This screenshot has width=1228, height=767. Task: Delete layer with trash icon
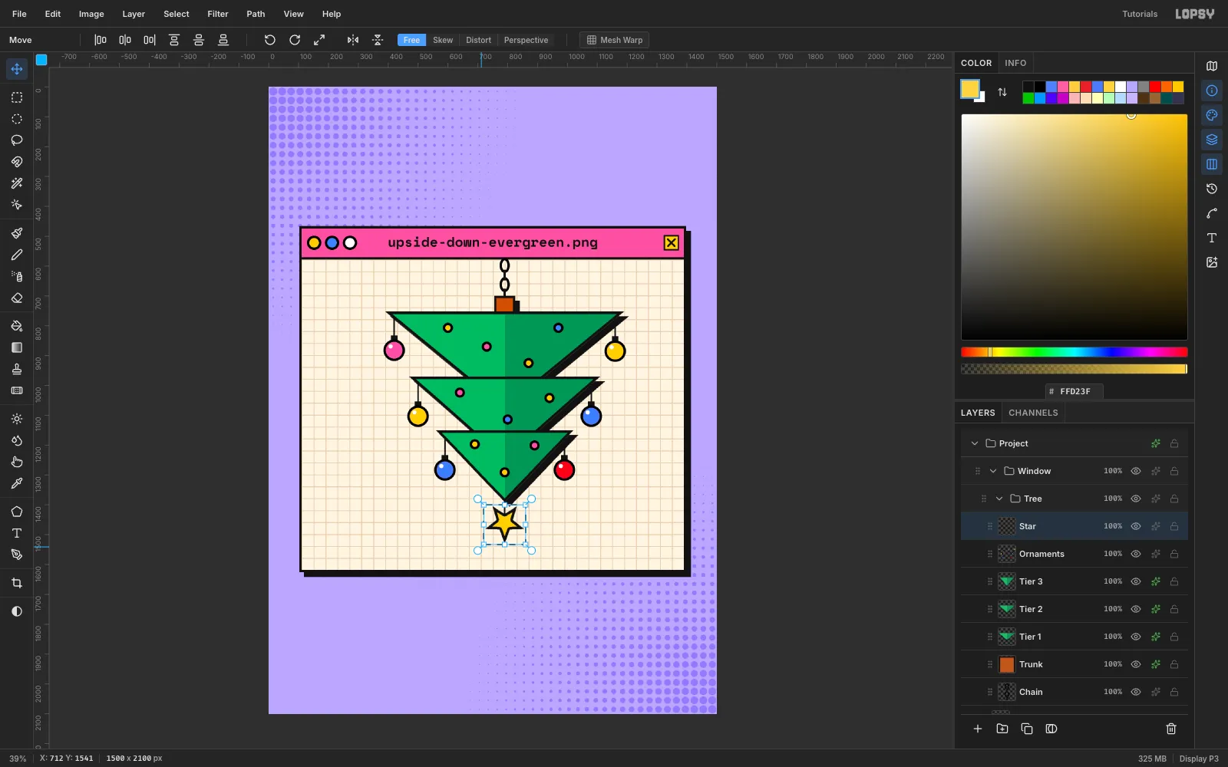1171,729
